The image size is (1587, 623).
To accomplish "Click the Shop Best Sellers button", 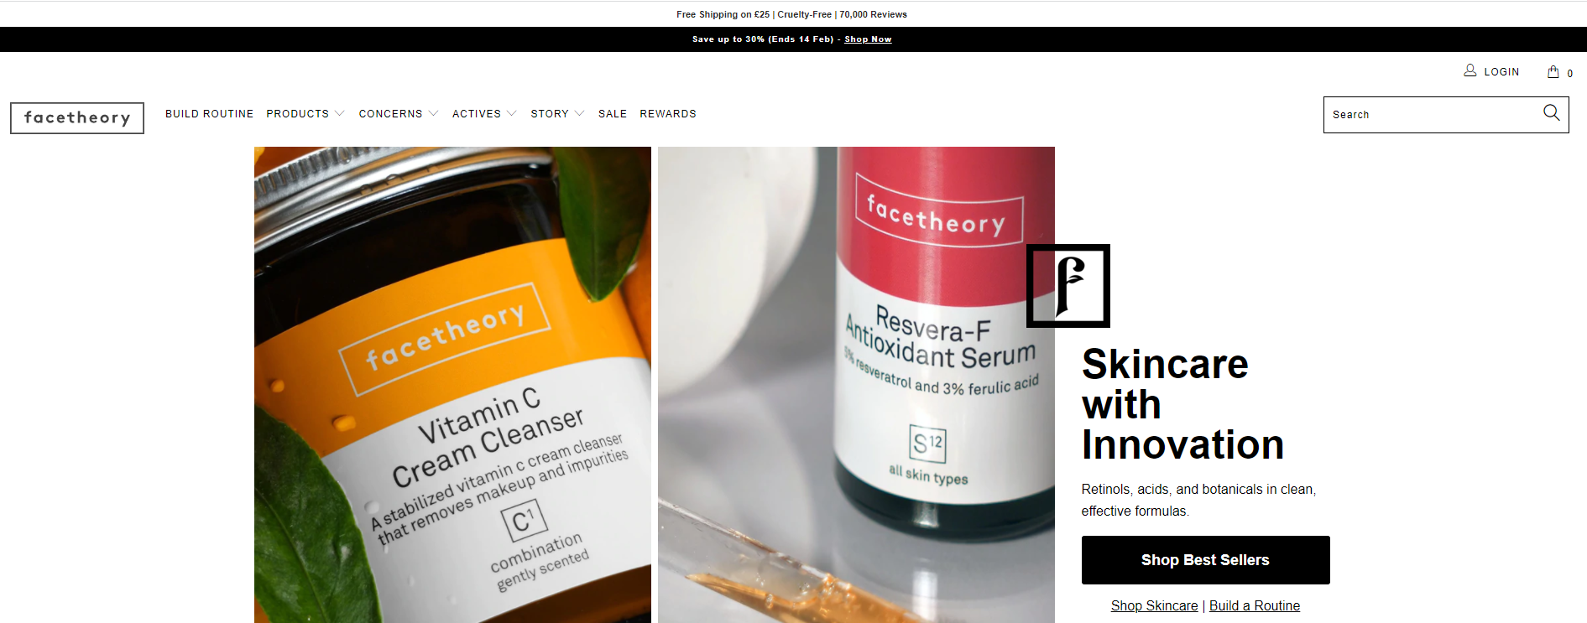I will (1206, 560).
